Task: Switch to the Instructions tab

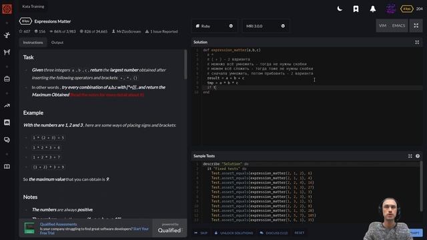Action: pos(33,43)
